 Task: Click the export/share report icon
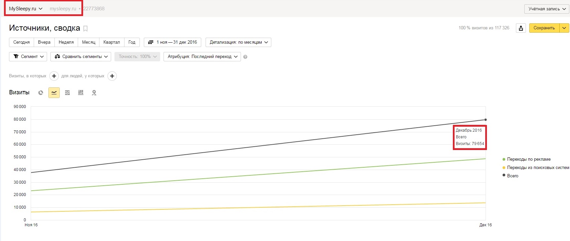(521, 28)
